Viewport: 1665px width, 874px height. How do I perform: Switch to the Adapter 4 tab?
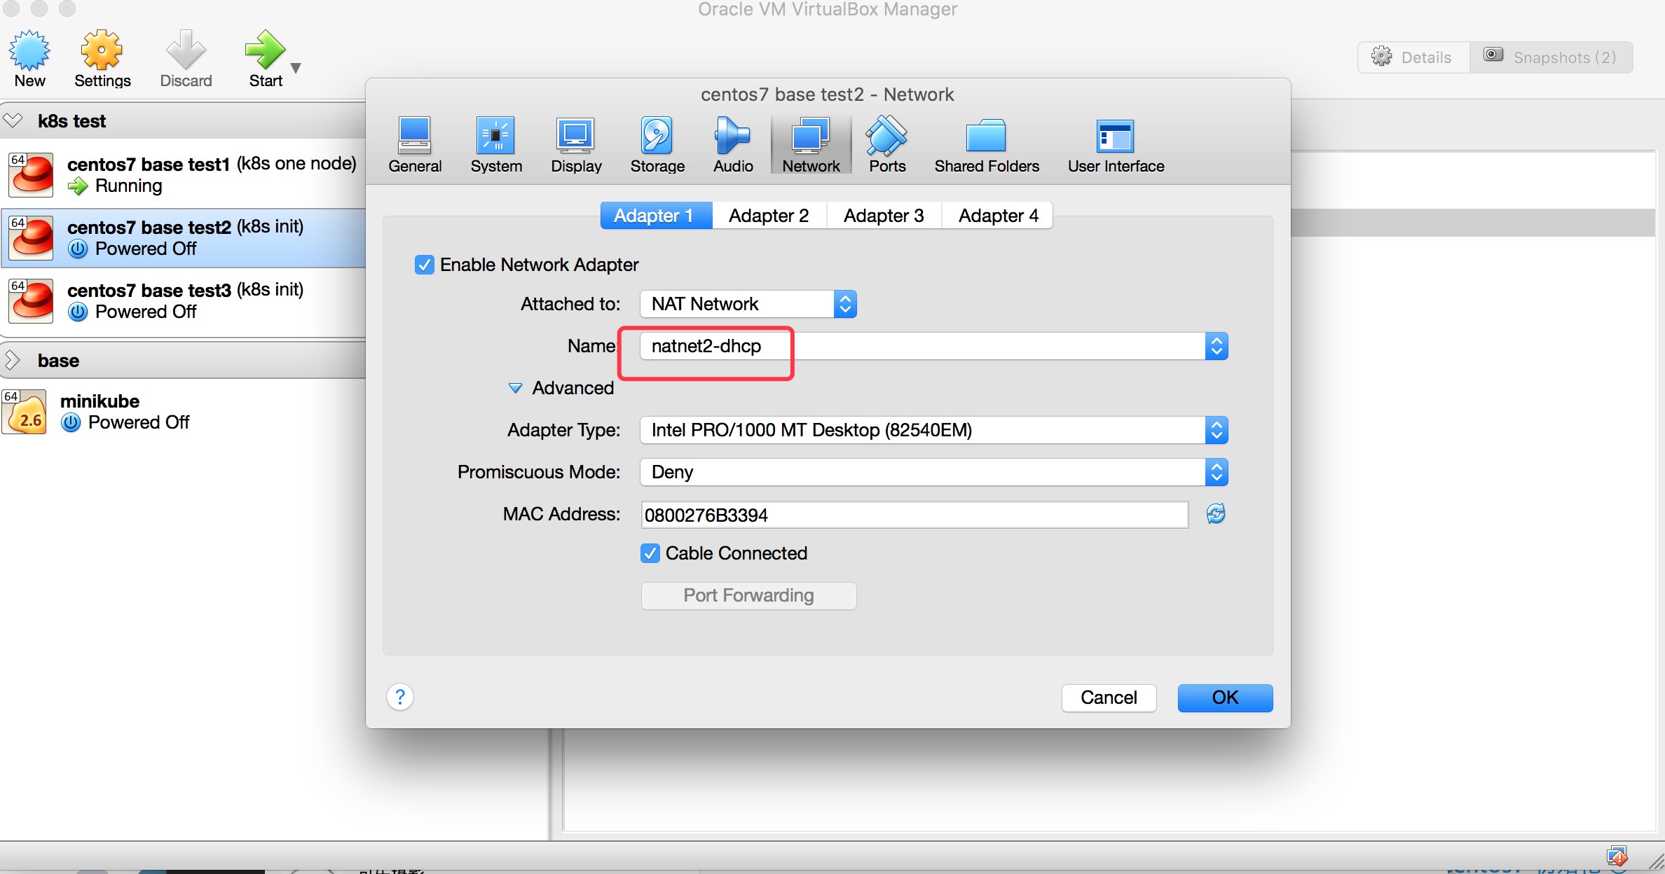[998, 216]
